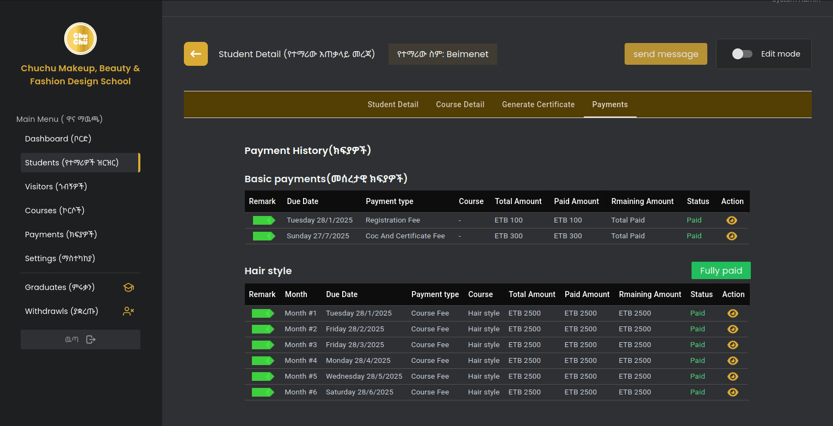Image resolution: width=833 pixels, height=426 pixels.
Task: View Month #4 payment eye icon
Action: [x=733, y=361]
